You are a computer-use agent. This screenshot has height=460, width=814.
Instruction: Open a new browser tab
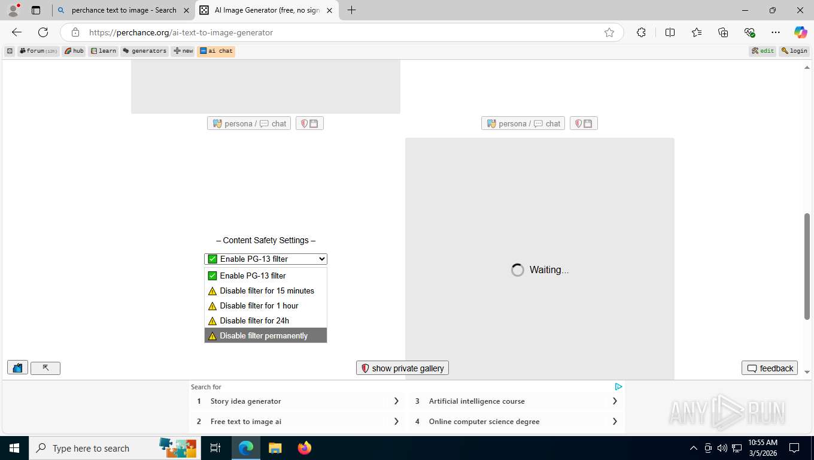[351, 10]
